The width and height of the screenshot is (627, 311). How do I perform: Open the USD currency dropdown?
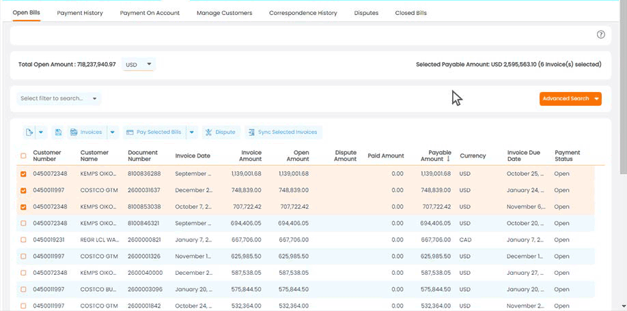[139, 65]
